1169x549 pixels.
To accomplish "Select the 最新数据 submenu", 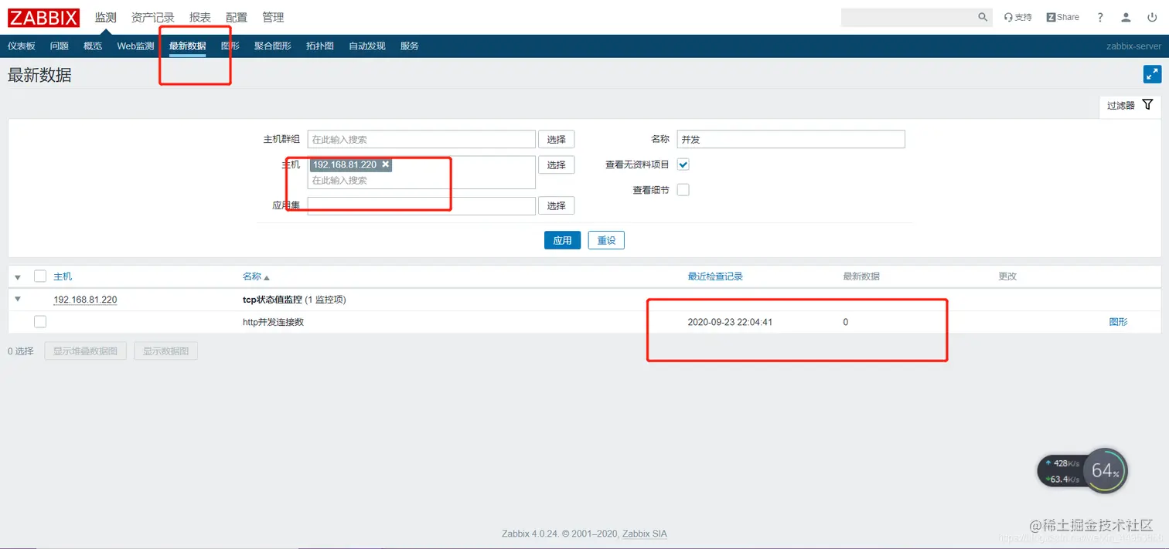I will coord(188,46).
